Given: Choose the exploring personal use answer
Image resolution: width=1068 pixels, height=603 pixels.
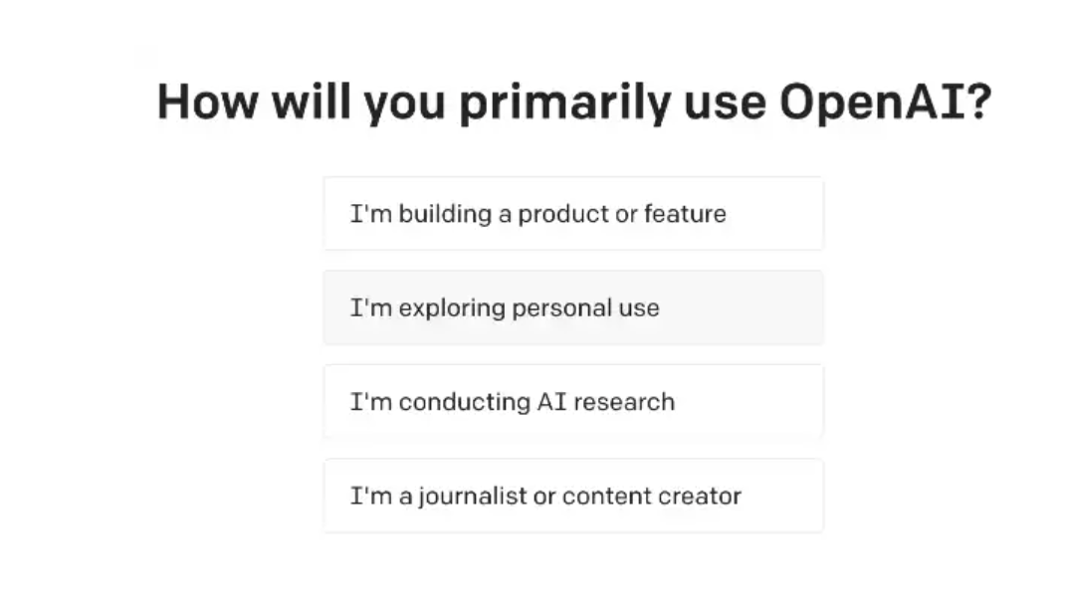Looking at the screenshot, I should [572, 307].
